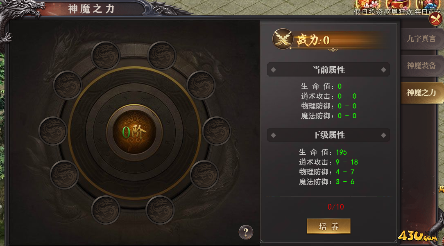This screenshot has width=444, height=246.
Task: Click the top-left dragon rune slot
Action: click(106, 56)
